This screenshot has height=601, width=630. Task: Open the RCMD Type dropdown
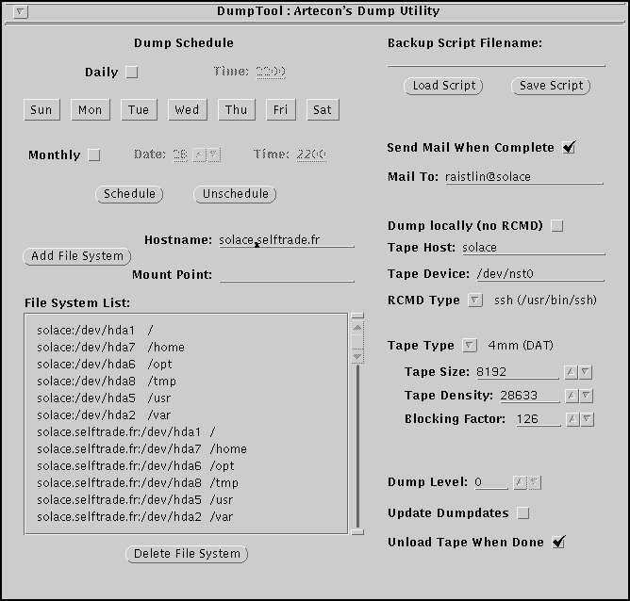click(x=475, y=300)
